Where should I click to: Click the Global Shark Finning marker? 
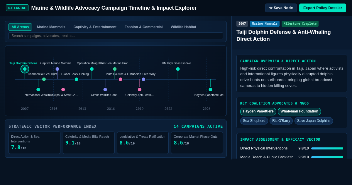click(77, 79)
